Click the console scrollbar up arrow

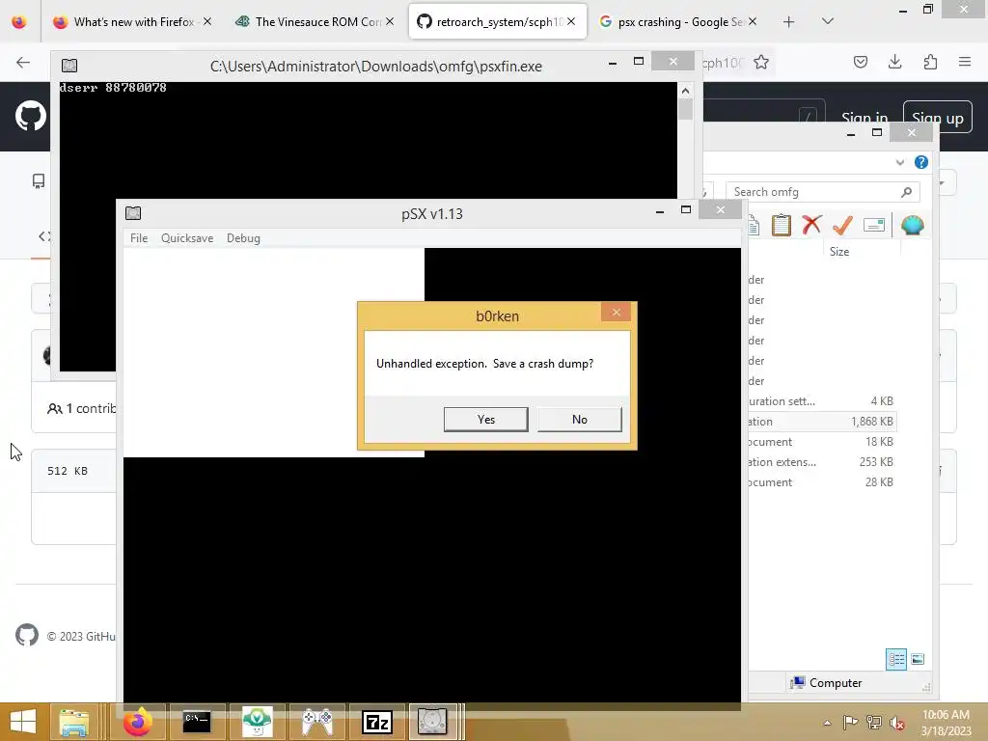686,91
